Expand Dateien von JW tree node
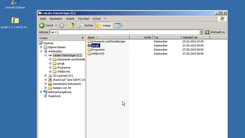 pos(46,88)
